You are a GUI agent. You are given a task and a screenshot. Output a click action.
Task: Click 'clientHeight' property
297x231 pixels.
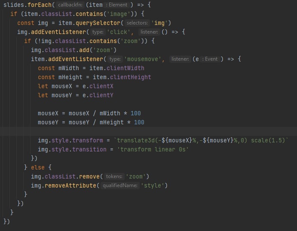click(x=130, y=77)
